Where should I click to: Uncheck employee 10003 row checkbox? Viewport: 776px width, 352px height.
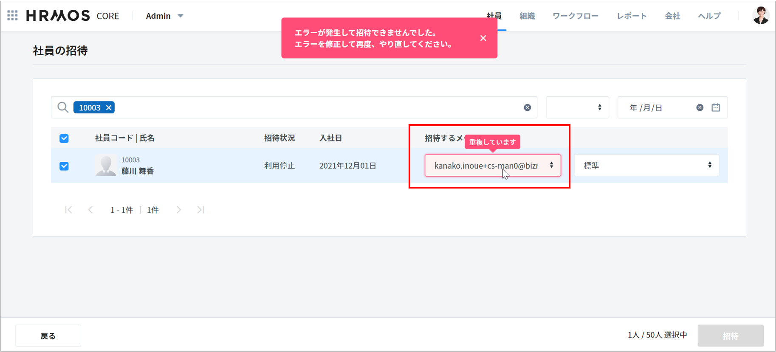[x=64, y=166]
